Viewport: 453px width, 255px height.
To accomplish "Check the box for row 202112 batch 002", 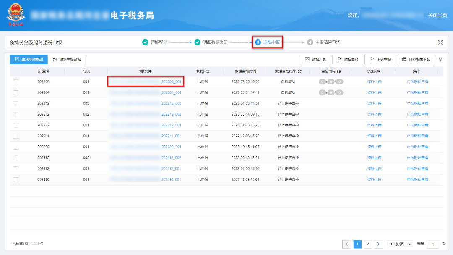I will point(16,158).
